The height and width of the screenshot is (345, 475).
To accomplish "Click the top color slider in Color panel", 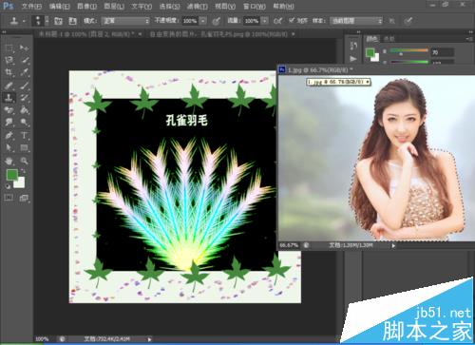I will coord(408,50).
